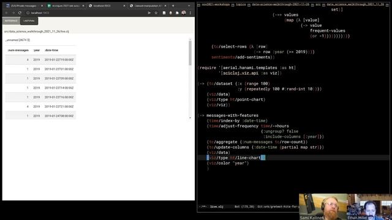This screenshot has width=392, height=220.
Task: Close the active localhost tab
Action: 124,5
